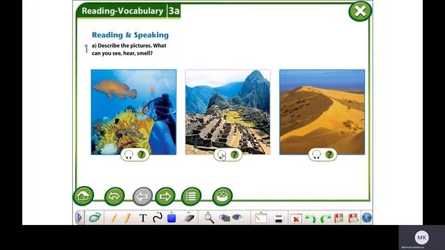Select the eraser tool
The image size is (445, 250).
click(x=188, y=217)
